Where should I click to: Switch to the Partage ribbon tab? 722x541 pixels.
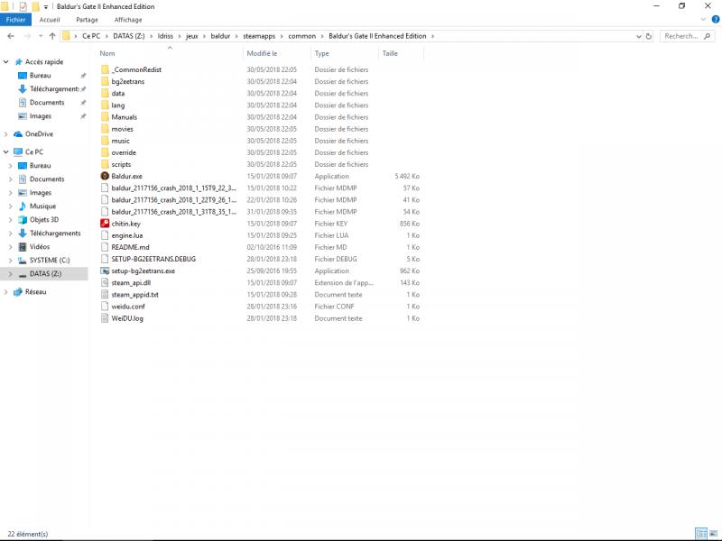click(87, 20)
